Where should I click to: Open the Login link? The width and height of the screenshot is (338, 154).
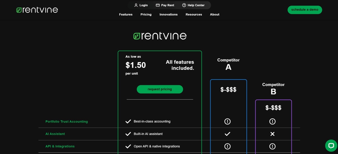(141, 5)
